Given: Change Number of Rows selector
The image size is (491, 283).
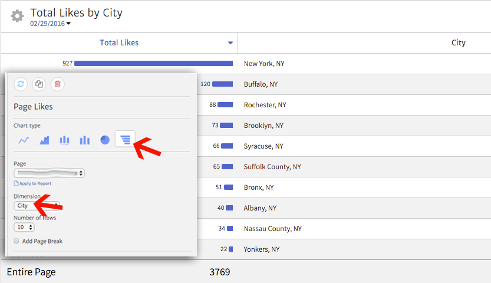Looking at the screenshot, I should [24, 227].
